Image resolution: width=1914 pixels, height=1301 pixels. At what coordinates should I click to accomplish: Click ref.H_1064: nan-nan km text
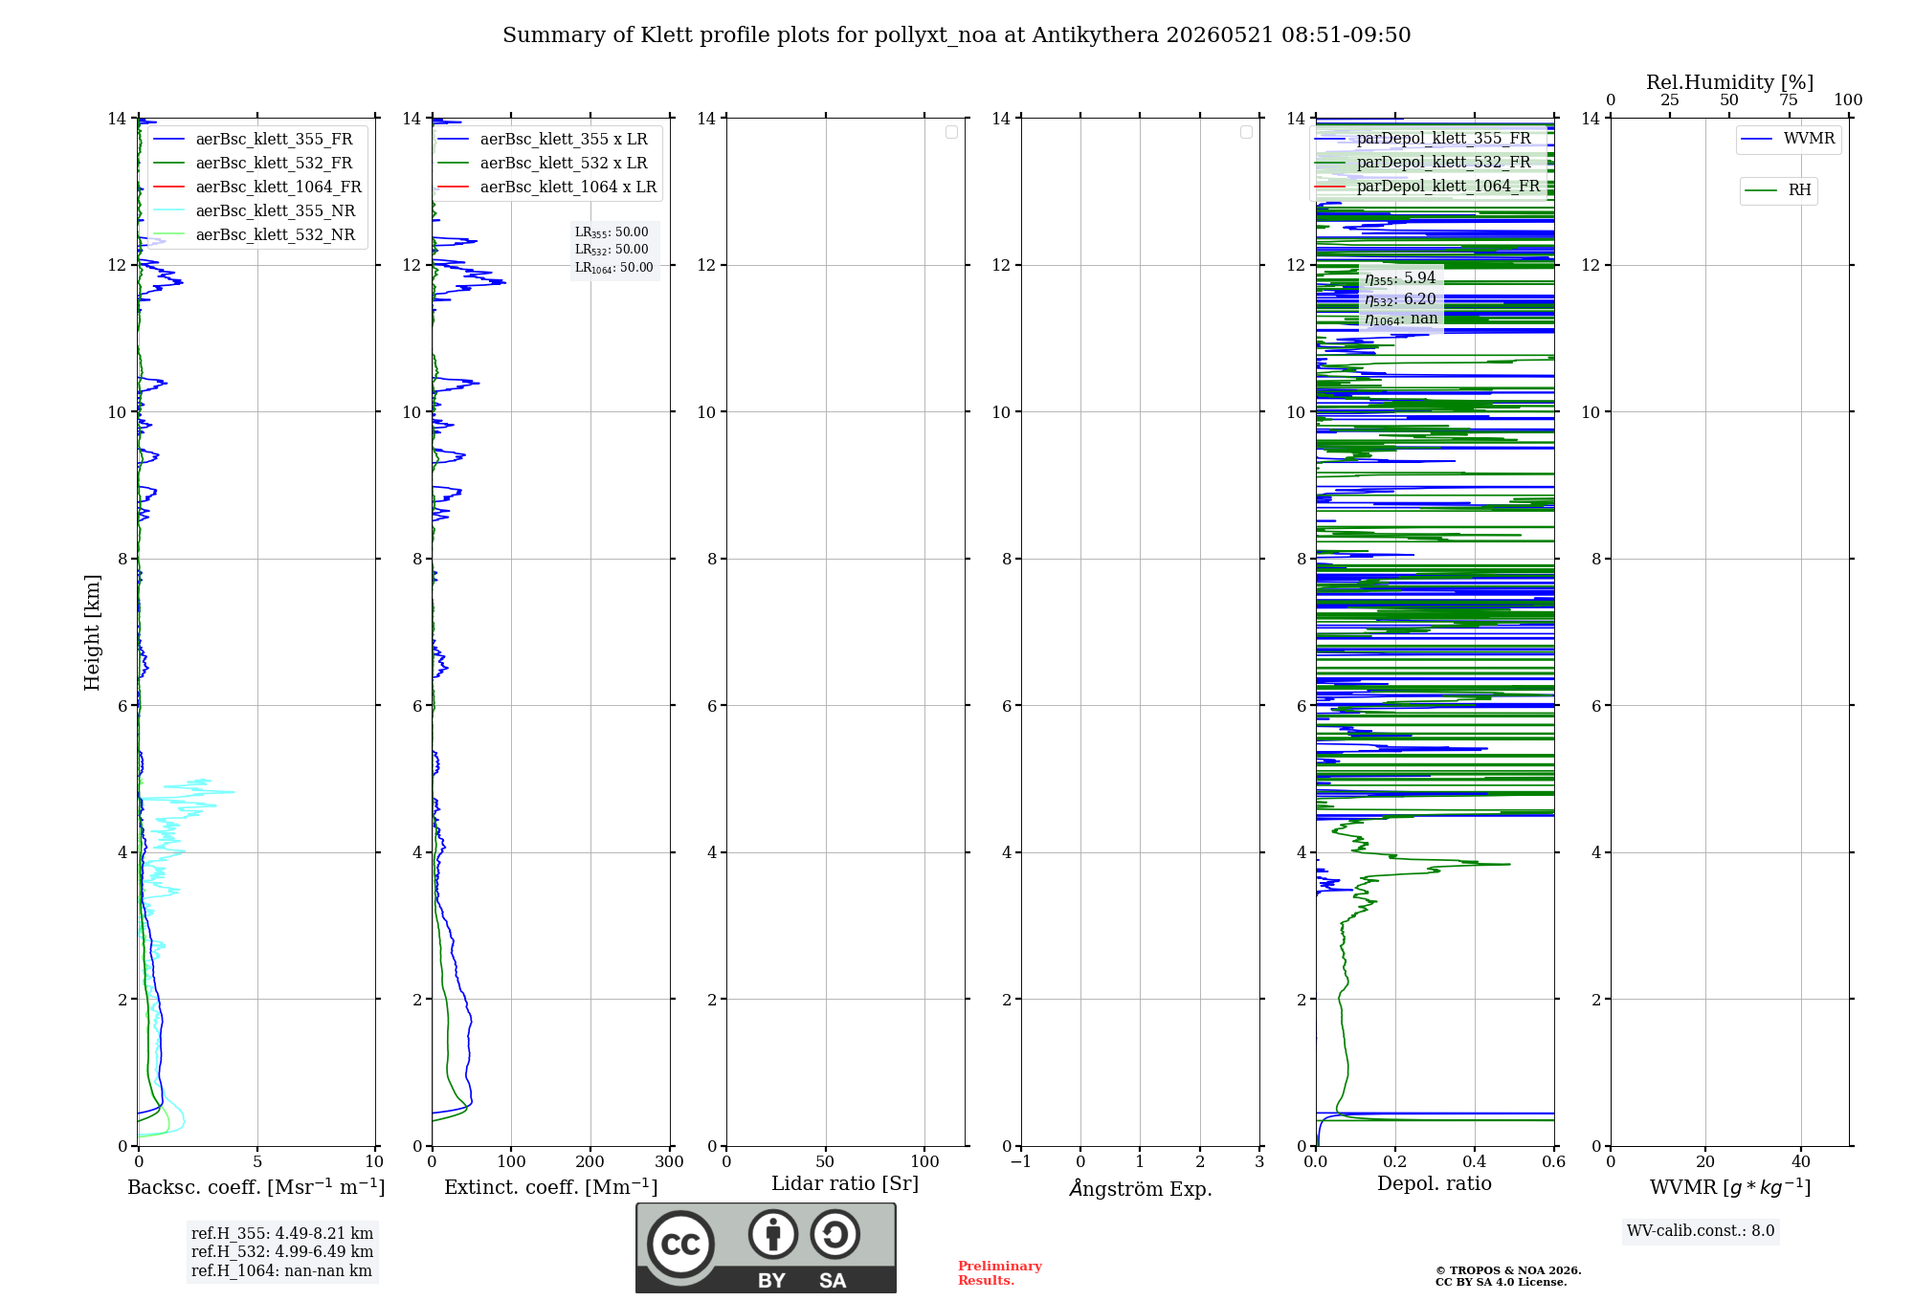pos(282,1271)
